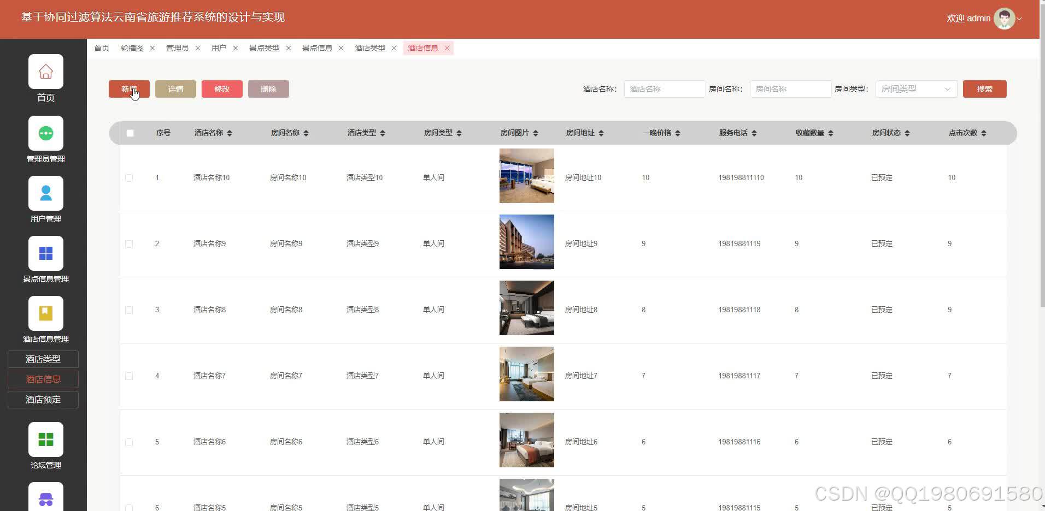
Task: Switch to the 轮播图 tab
Action: click(132, 48)
